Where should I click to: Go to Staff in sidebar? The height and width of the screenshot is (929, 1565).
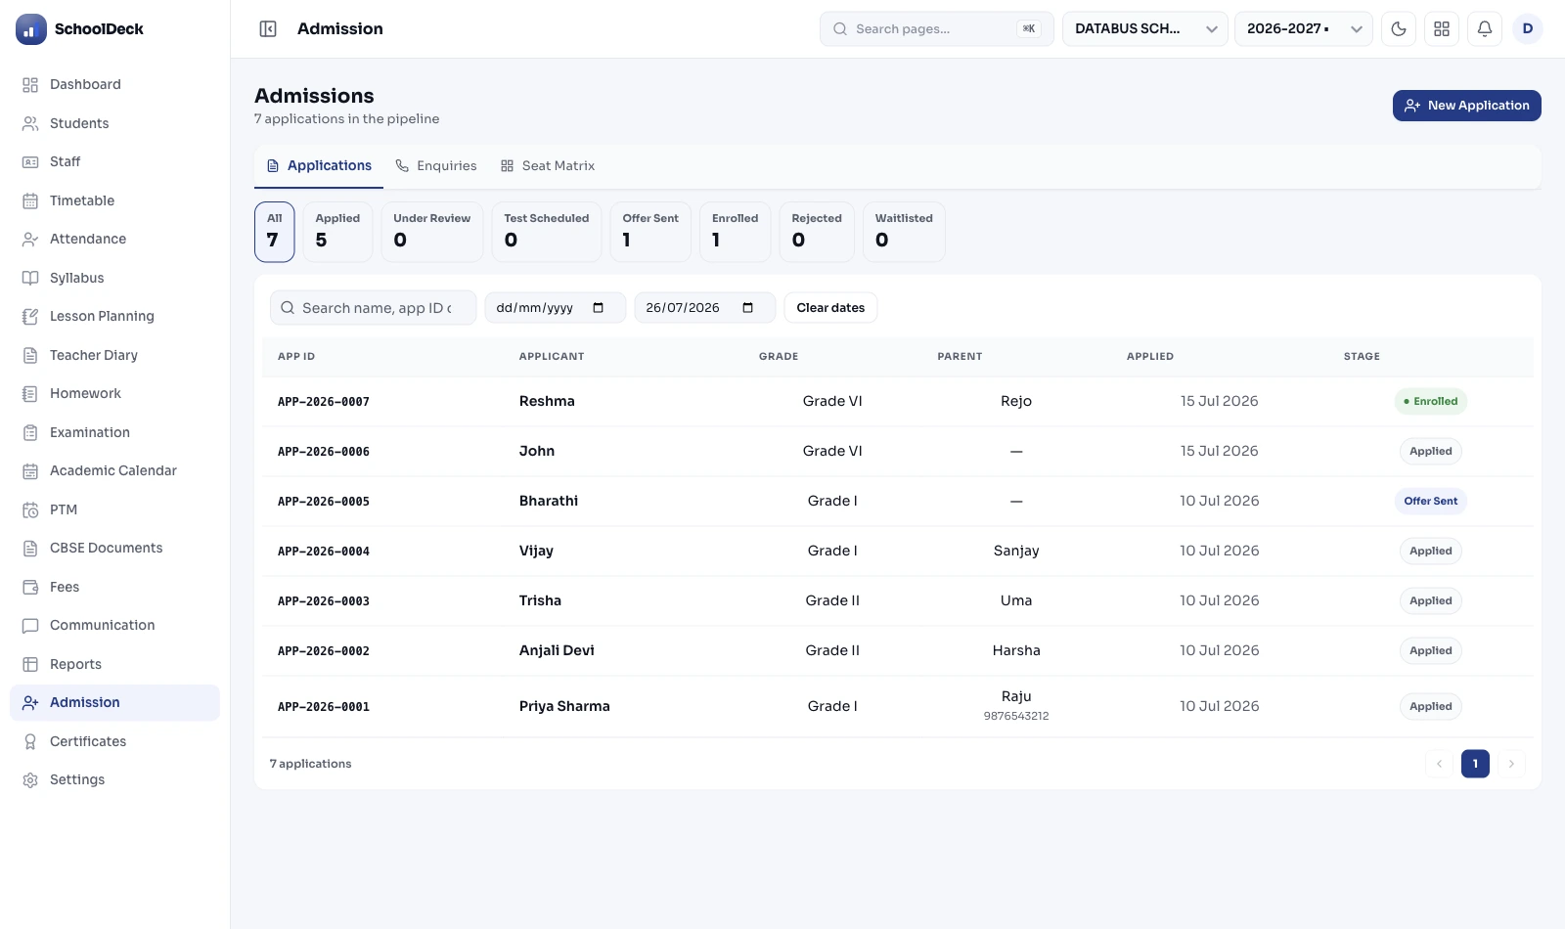(x=114, y=161)
